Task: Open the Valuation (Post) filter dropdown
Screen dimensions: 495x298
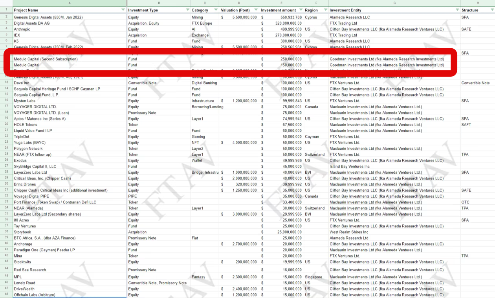Action: click(256, 10)
